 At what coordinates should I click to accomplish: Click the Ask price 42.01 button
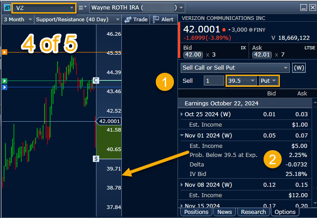[259, 55]
